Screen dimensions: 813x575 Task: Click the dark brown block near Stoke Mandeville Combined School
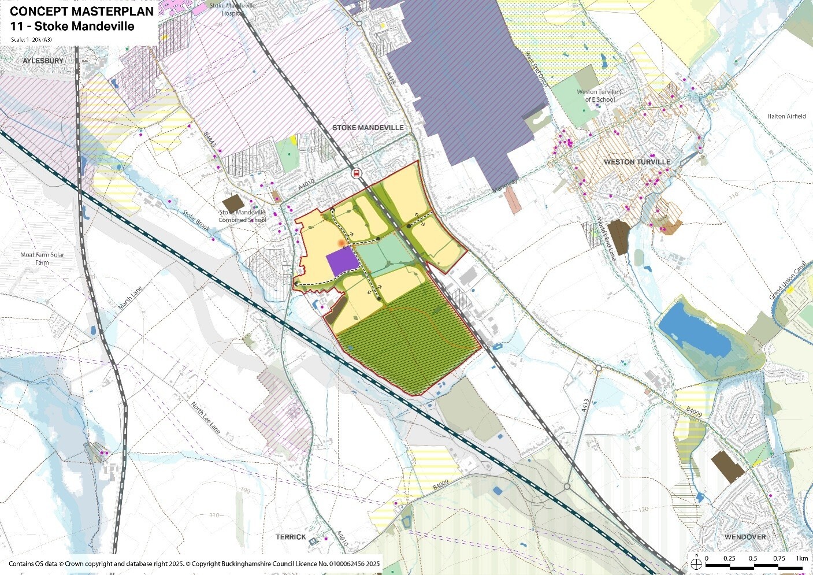[x=233, y=203]
